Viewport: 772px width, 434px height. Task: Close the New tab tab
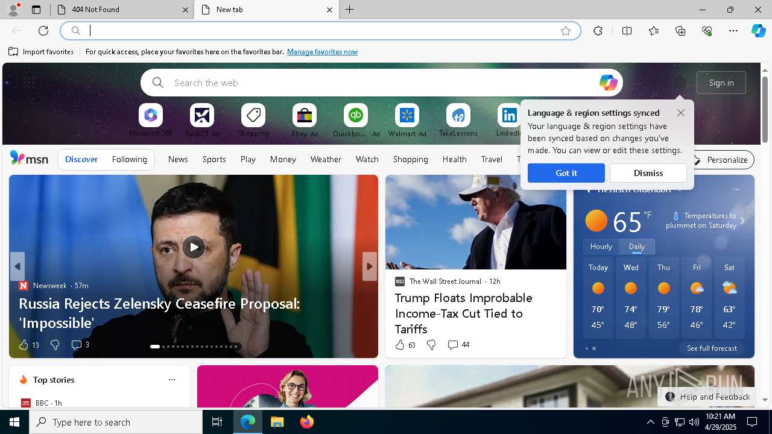(x=329, y=10)
